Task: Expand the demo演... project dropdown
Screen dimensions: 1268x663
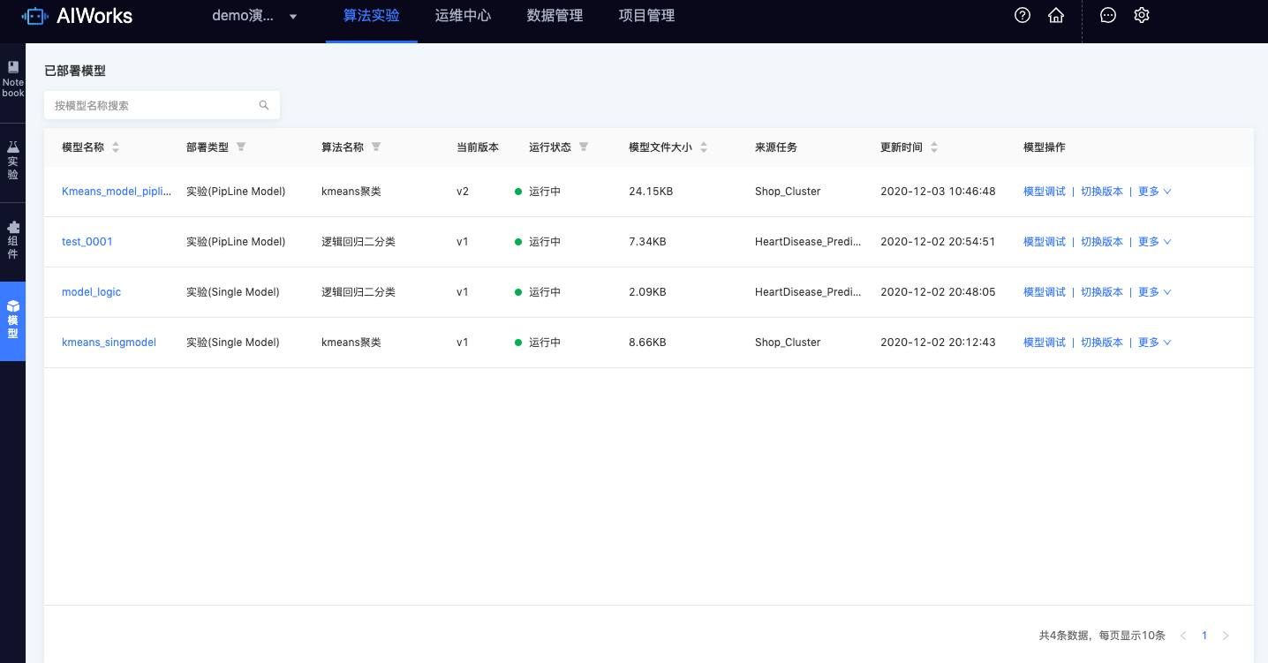Action: tap(255, 16)
